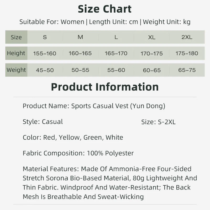This screenshot has height=210, width=210.
Task: Click the Size row label cell
Action: pyautogui.click(x=16, y=37)
